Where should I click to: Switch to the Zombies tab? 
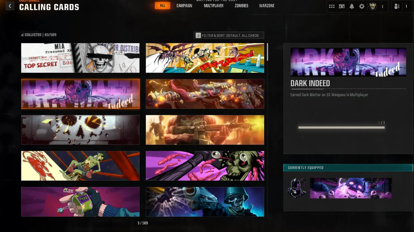click(x=241, y=6)
